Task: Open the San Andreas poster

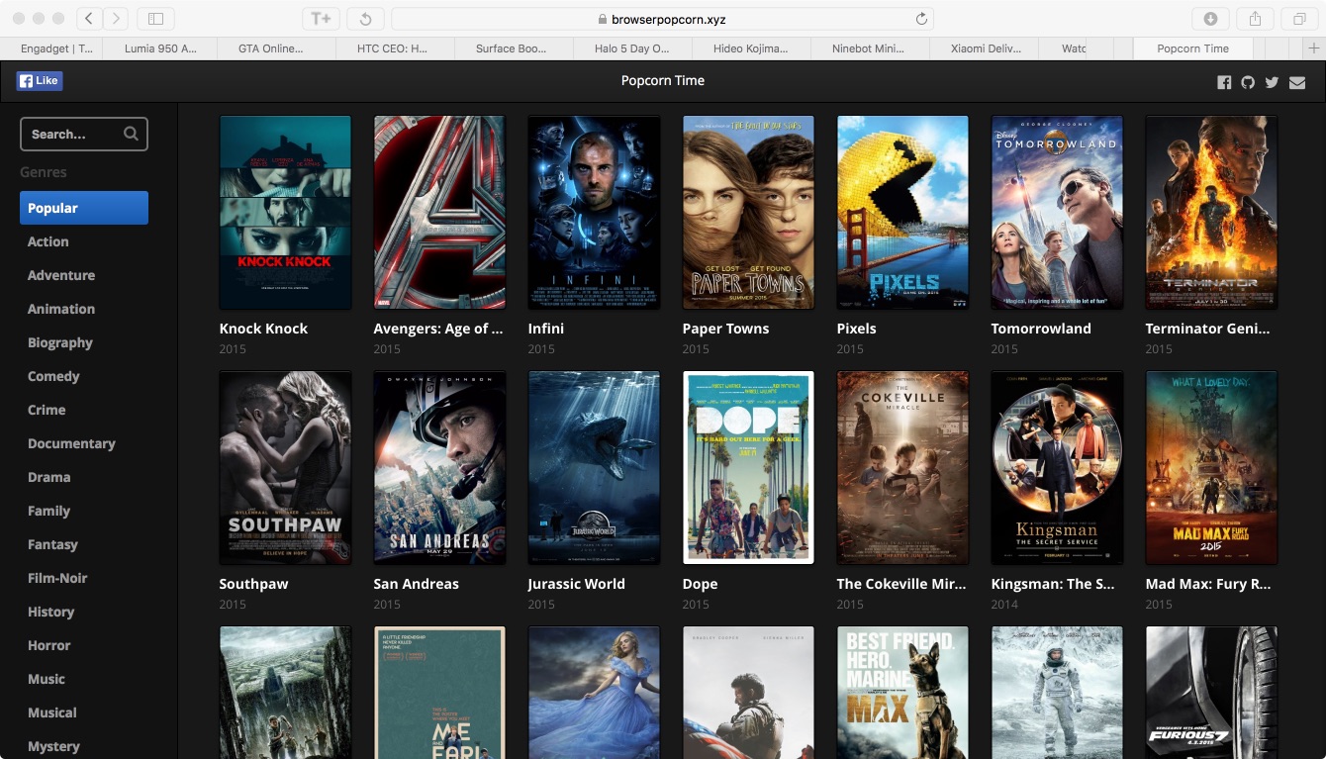Action: pyautogui.click(x=439, y=468)
